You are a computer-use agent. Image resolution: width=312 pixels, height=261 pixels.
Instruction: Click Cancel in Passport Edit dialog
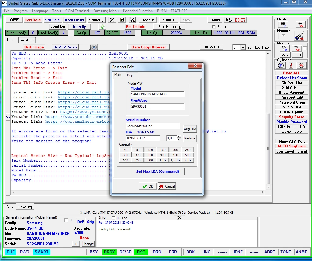167,186
